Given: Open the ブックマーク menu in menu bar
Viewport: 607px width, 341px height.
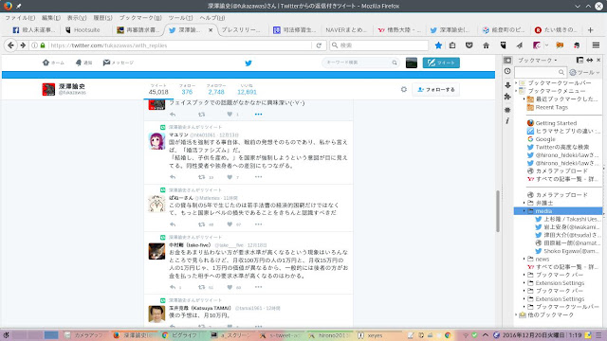Looking at the screenshot, I should pyautogui.click(x=140, y=18).
